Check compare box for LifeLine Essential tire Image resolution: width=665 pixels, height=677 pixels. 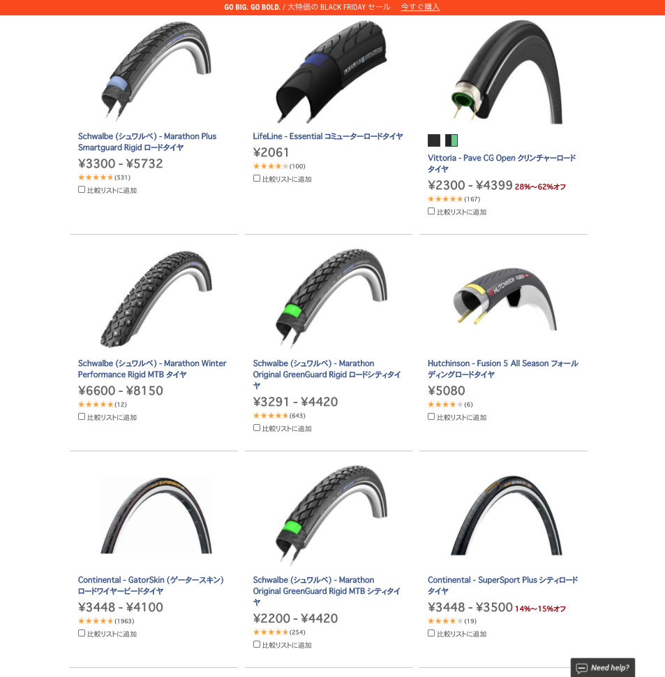tap(257, 178)
